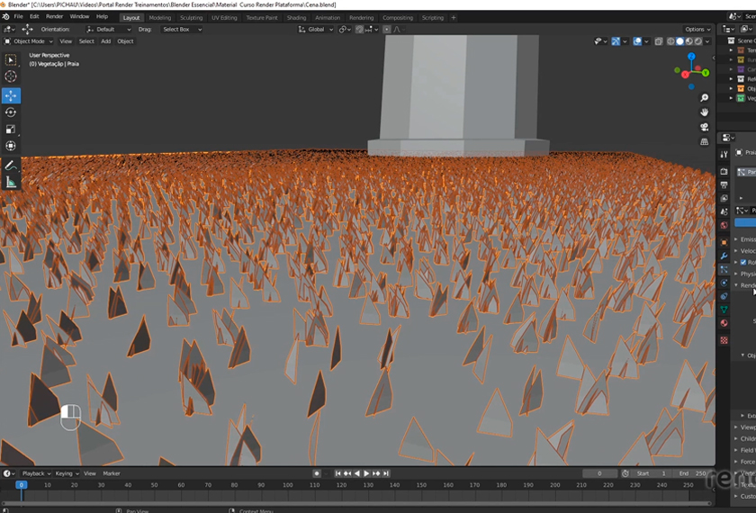This screenshot has height=513, width=756.
Task: Choose the Annotate tool
Action: point(11,165)
